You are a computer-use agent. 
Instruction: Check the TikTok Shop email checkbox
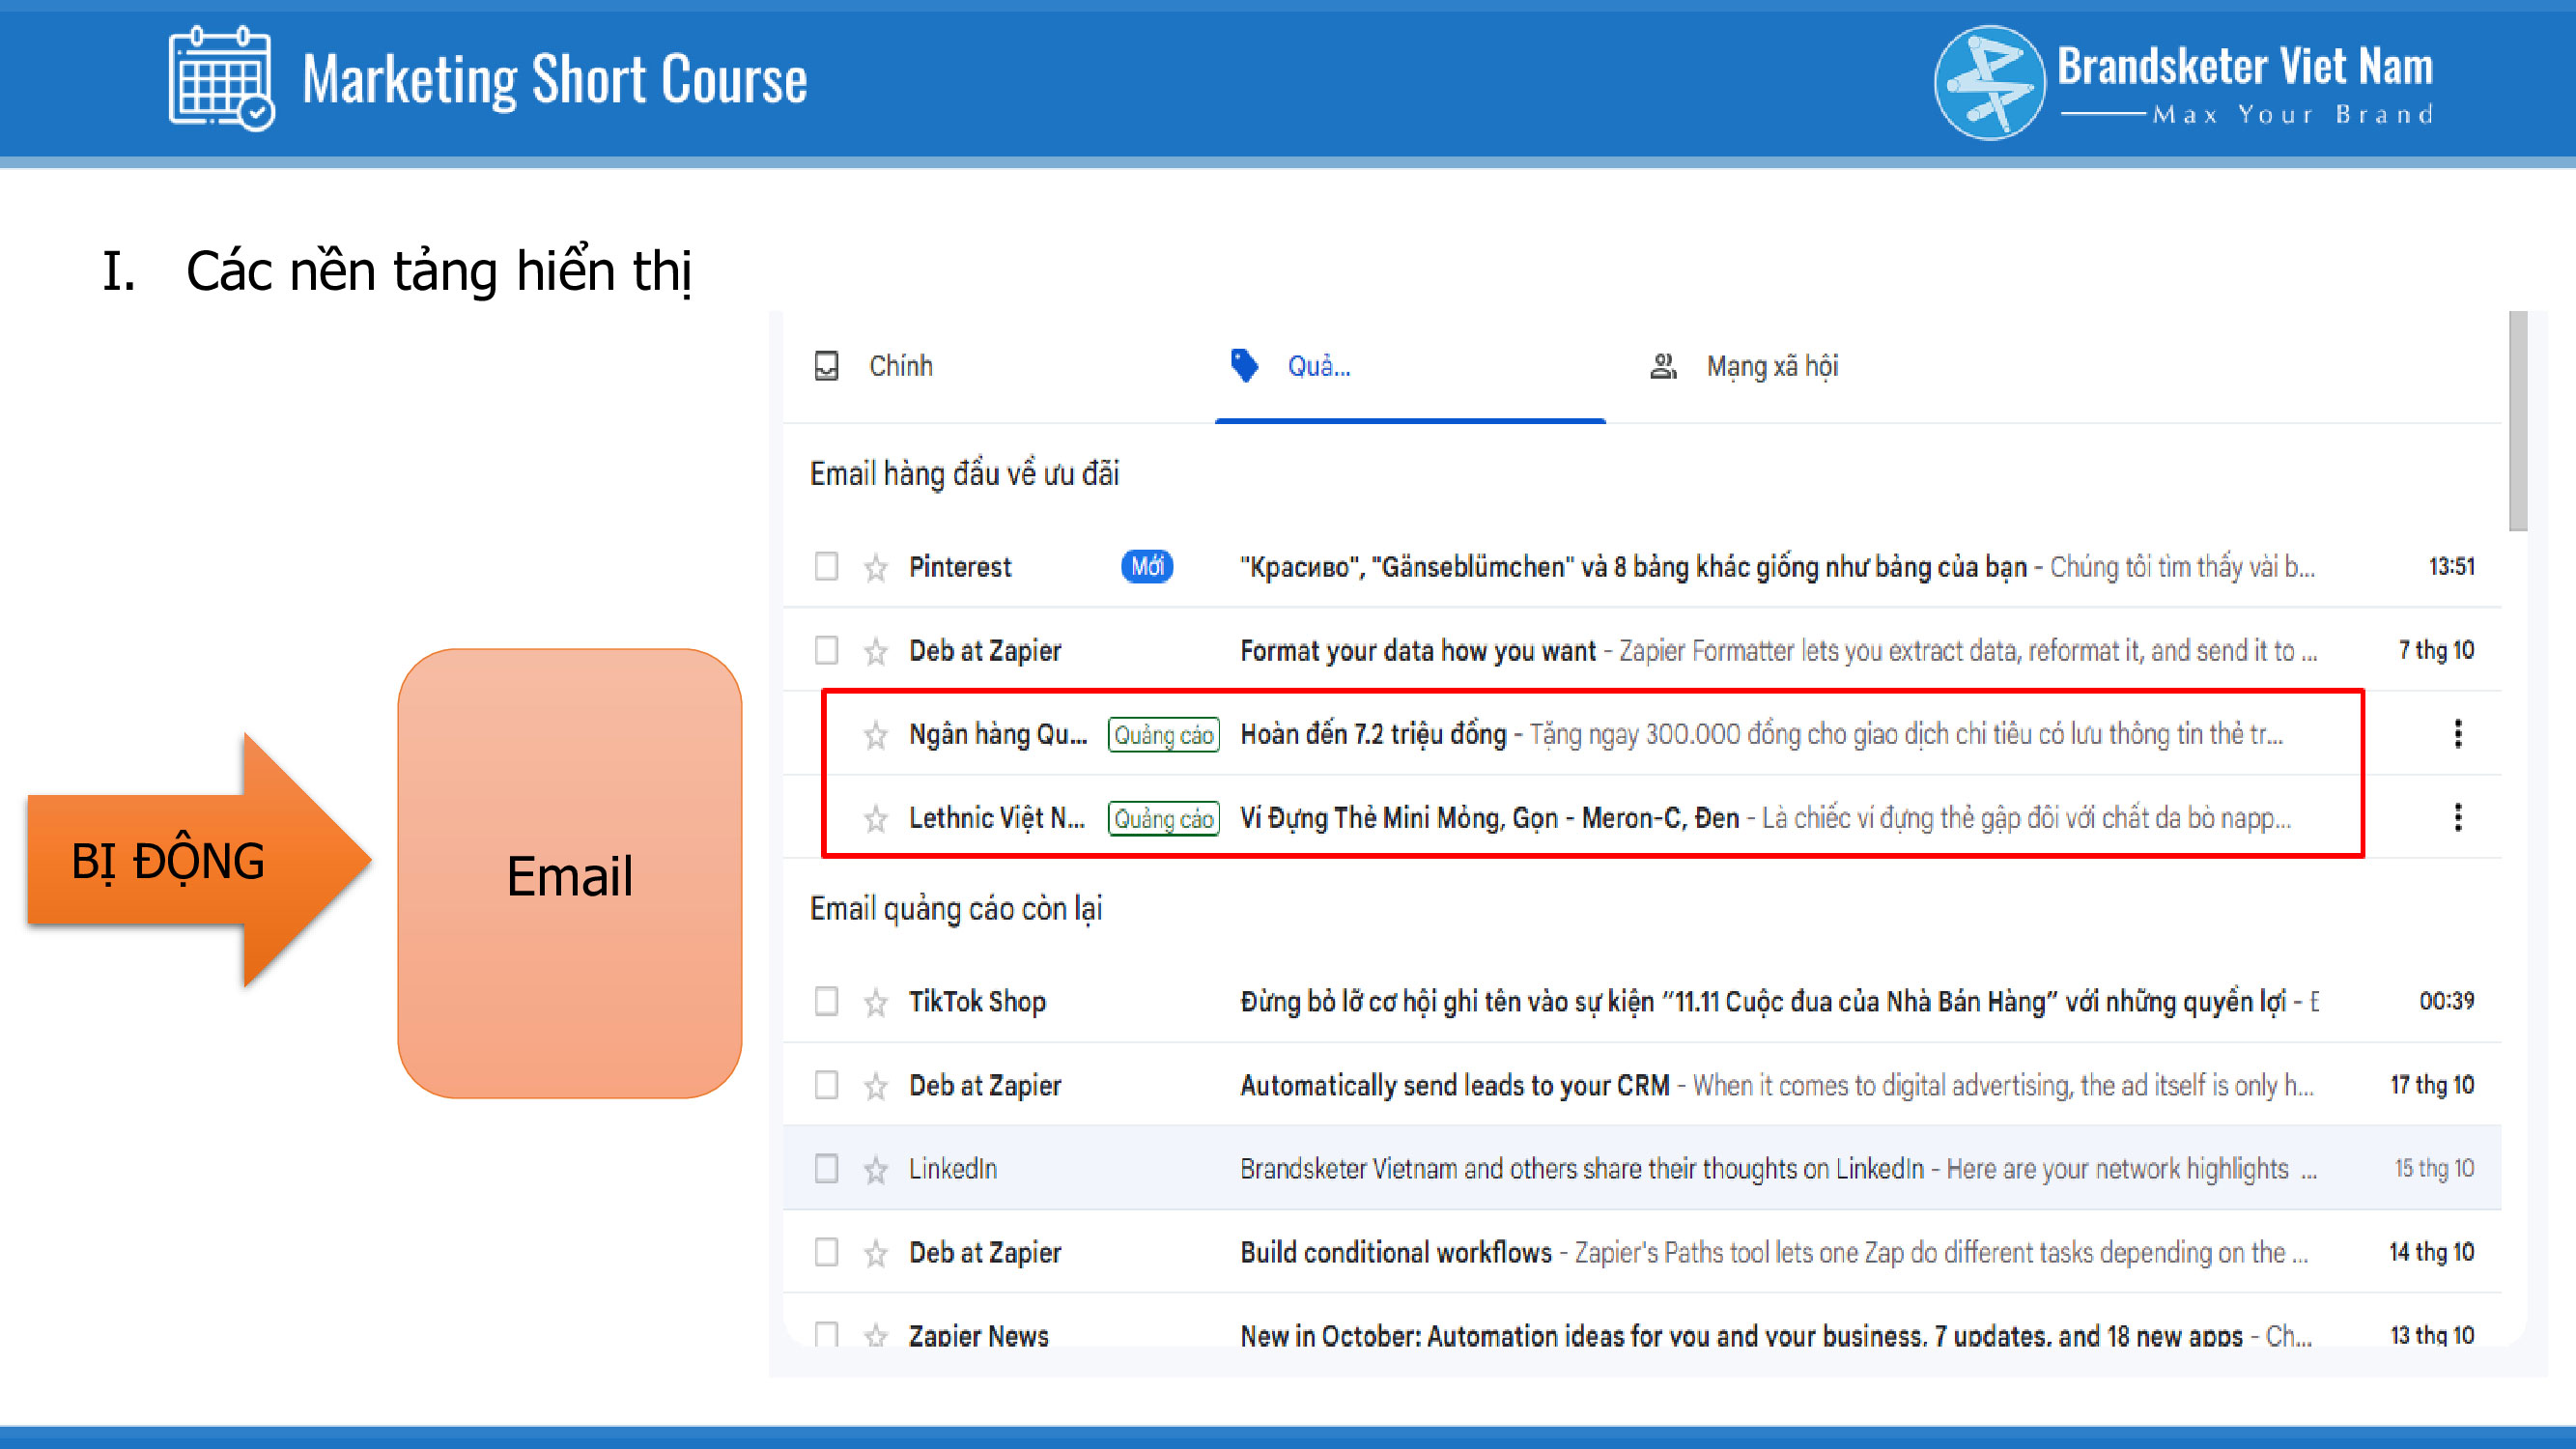826,1001
